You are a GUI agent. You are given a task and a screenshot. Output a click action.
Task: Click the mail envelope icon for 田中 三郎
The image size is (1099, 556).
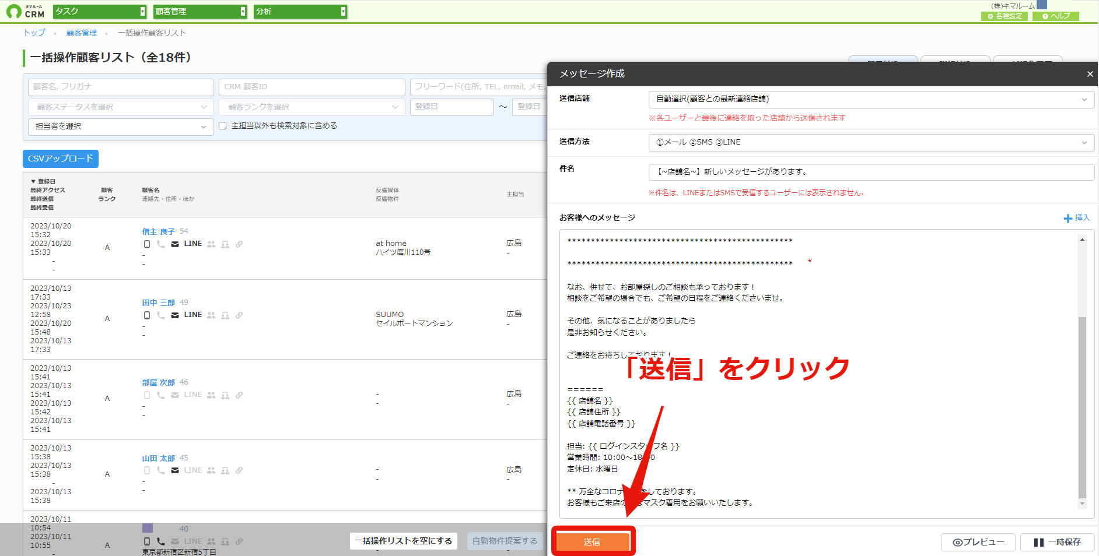click(175, 315)
